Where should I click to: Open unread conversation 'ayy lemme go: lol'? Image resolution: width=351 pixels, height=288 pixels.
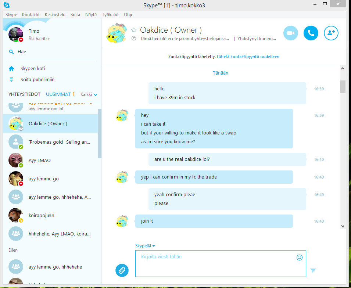[50, 108]
